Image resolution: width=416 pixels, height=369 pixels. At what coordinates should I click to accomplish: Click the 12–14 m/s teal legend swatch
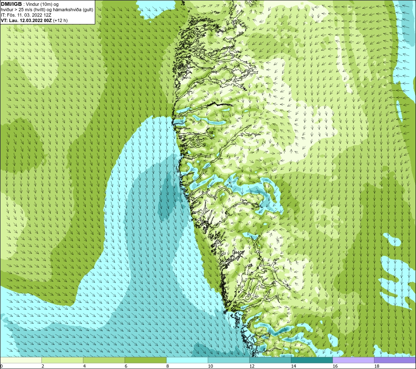point(270,360)
